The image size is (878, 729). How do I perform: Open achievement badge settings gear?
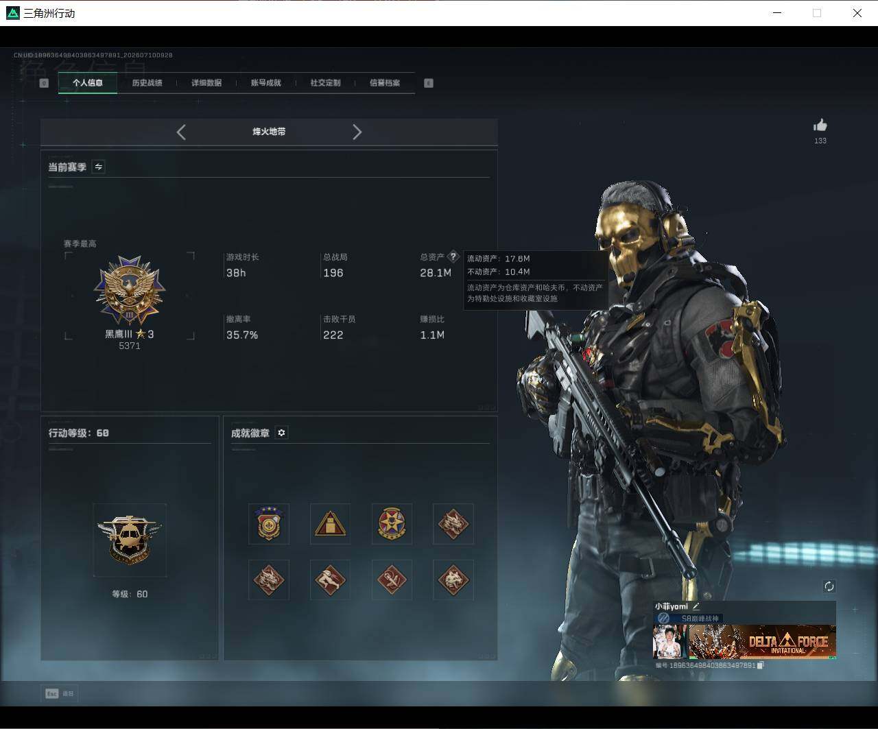click(x=281, y=433)
